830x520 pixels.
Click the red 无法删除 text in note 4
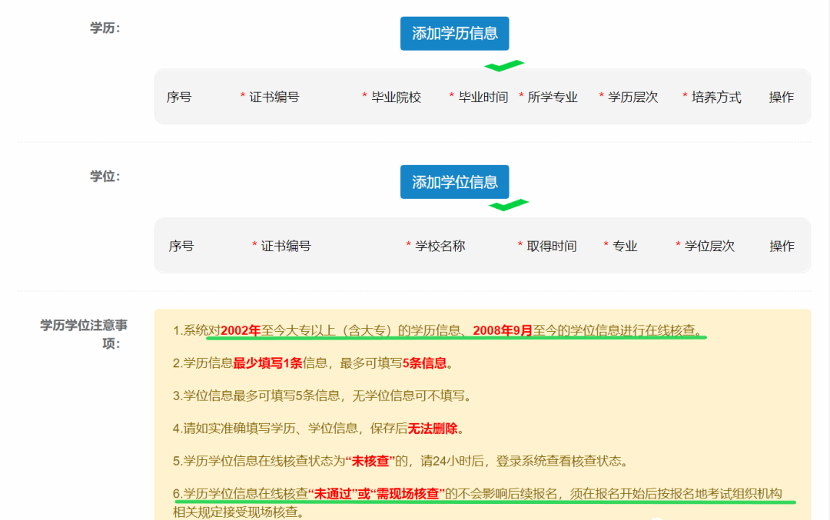[433, 429]
